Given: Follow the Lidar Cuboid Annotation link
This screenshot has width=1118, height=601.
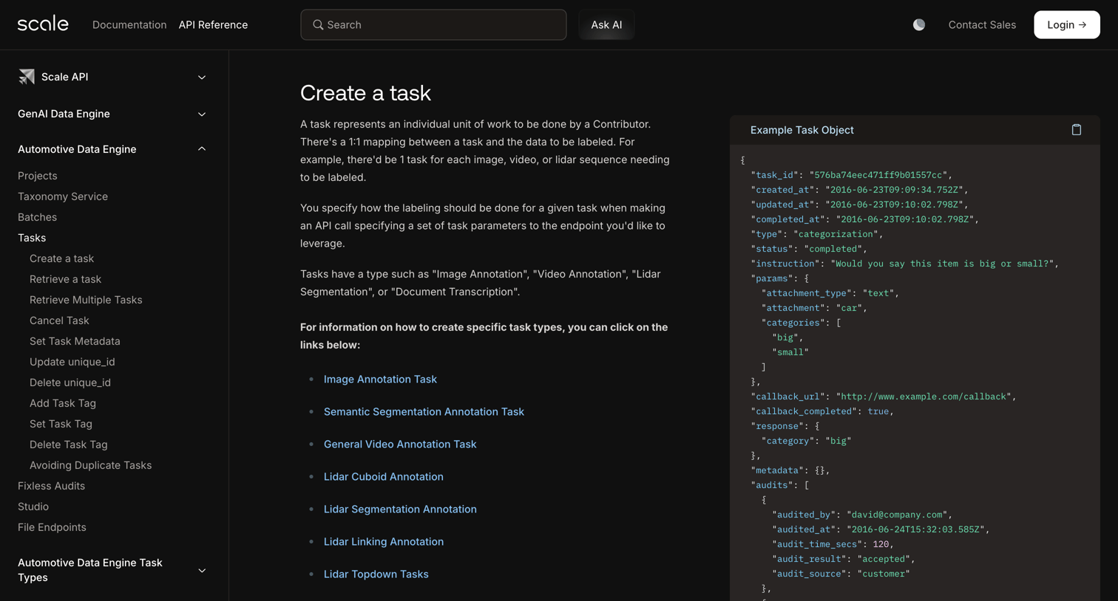Looking at the screenshot, I should (x=384, y=477).
